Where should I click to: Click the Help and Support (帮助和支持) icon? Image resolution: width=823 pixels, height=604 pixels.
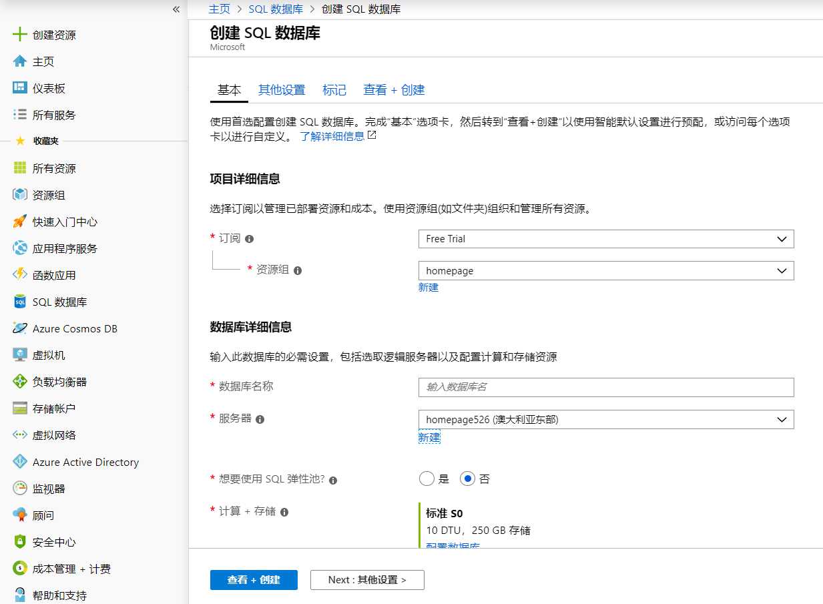[x=20, y=595]
